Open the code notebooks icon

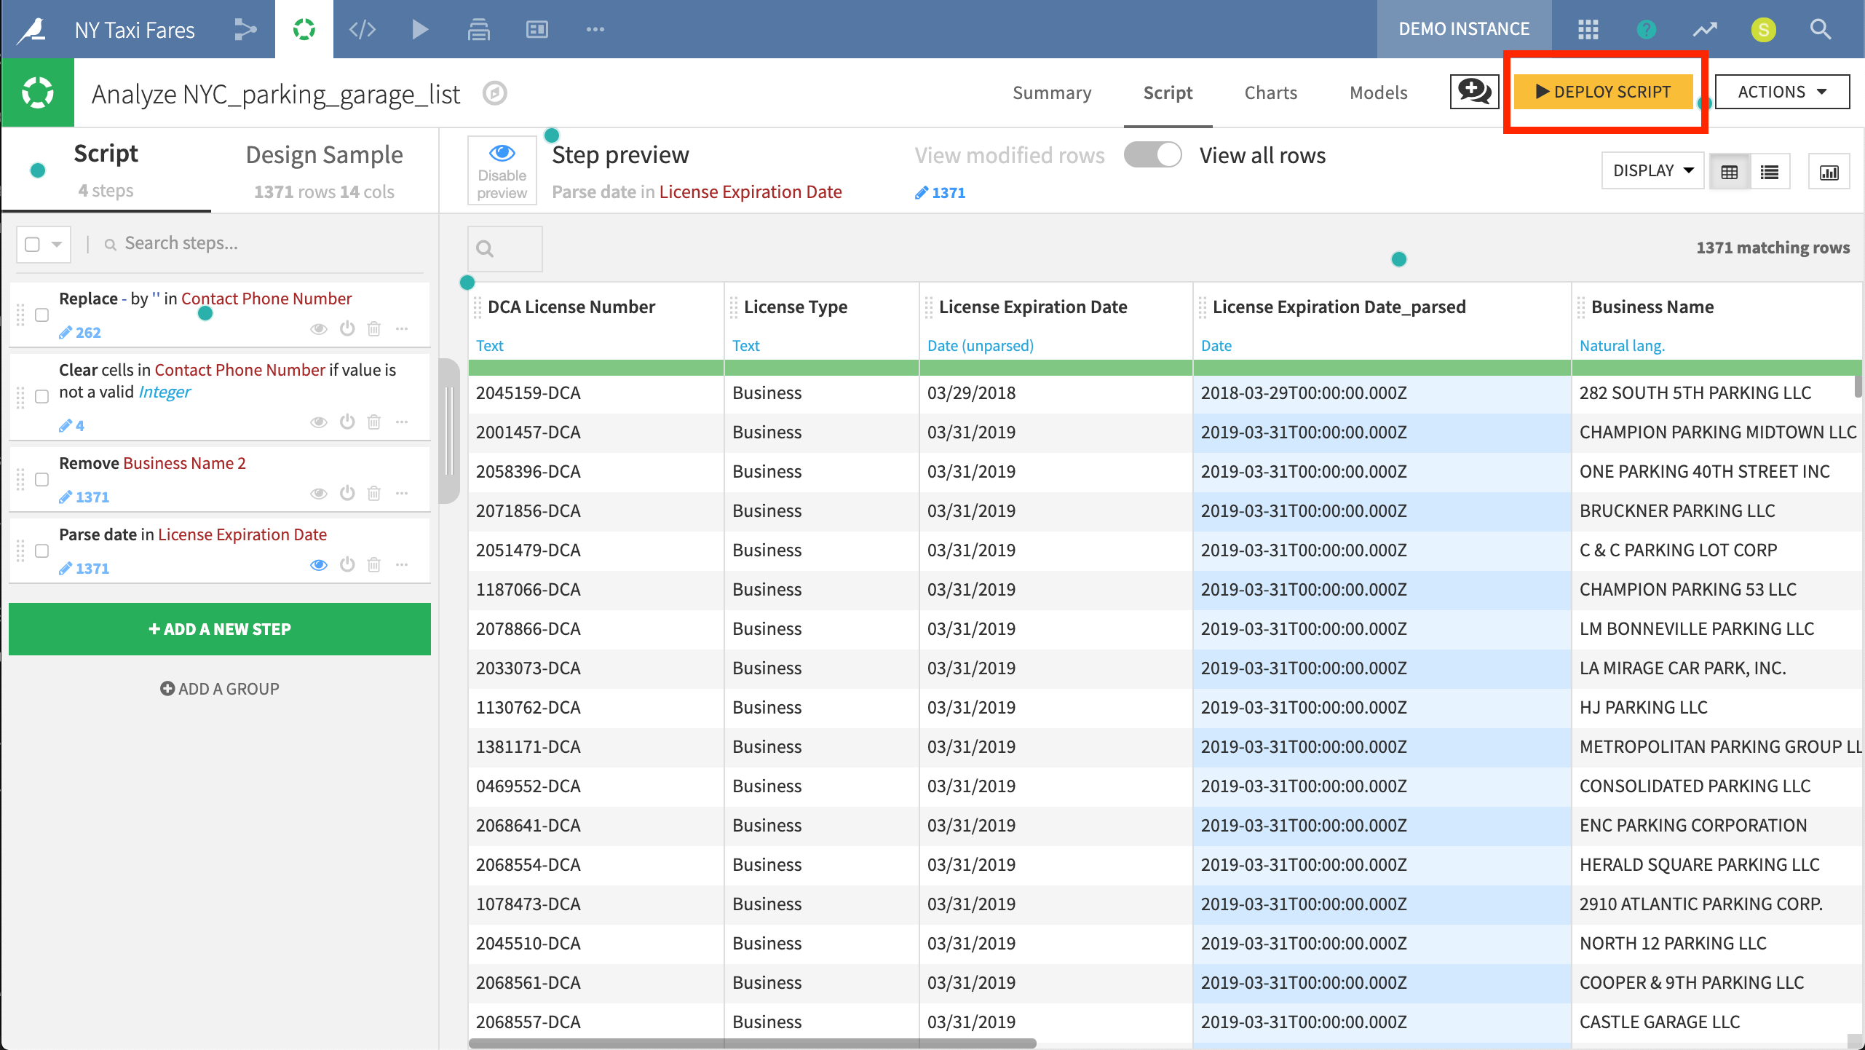pos(362,29)
